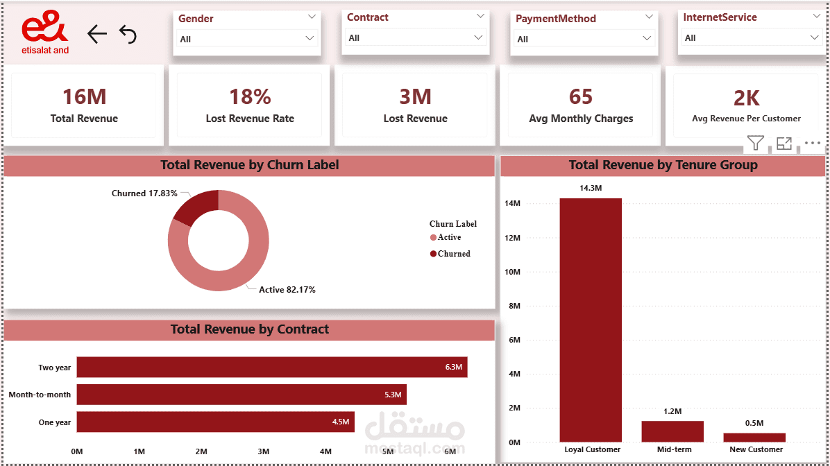Click the Two year revenue bar
The height and width of the screenshot is (466, 830).
tap(272, 367)
